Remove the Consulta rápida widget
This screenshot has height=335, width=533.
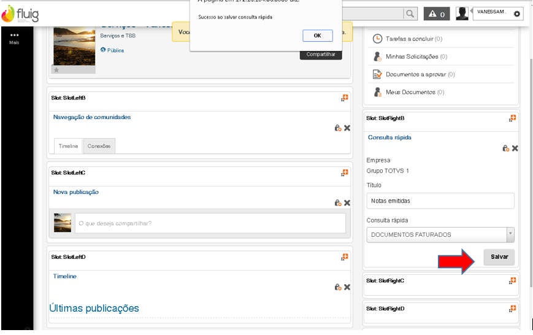click(x=515, y=148)
